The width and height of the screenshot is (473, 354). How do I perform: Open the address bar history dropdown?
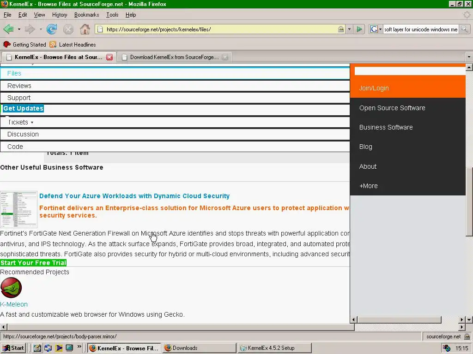click(x=349, y=29)
